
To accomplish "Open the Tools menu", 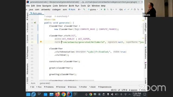I will point(83,6).
